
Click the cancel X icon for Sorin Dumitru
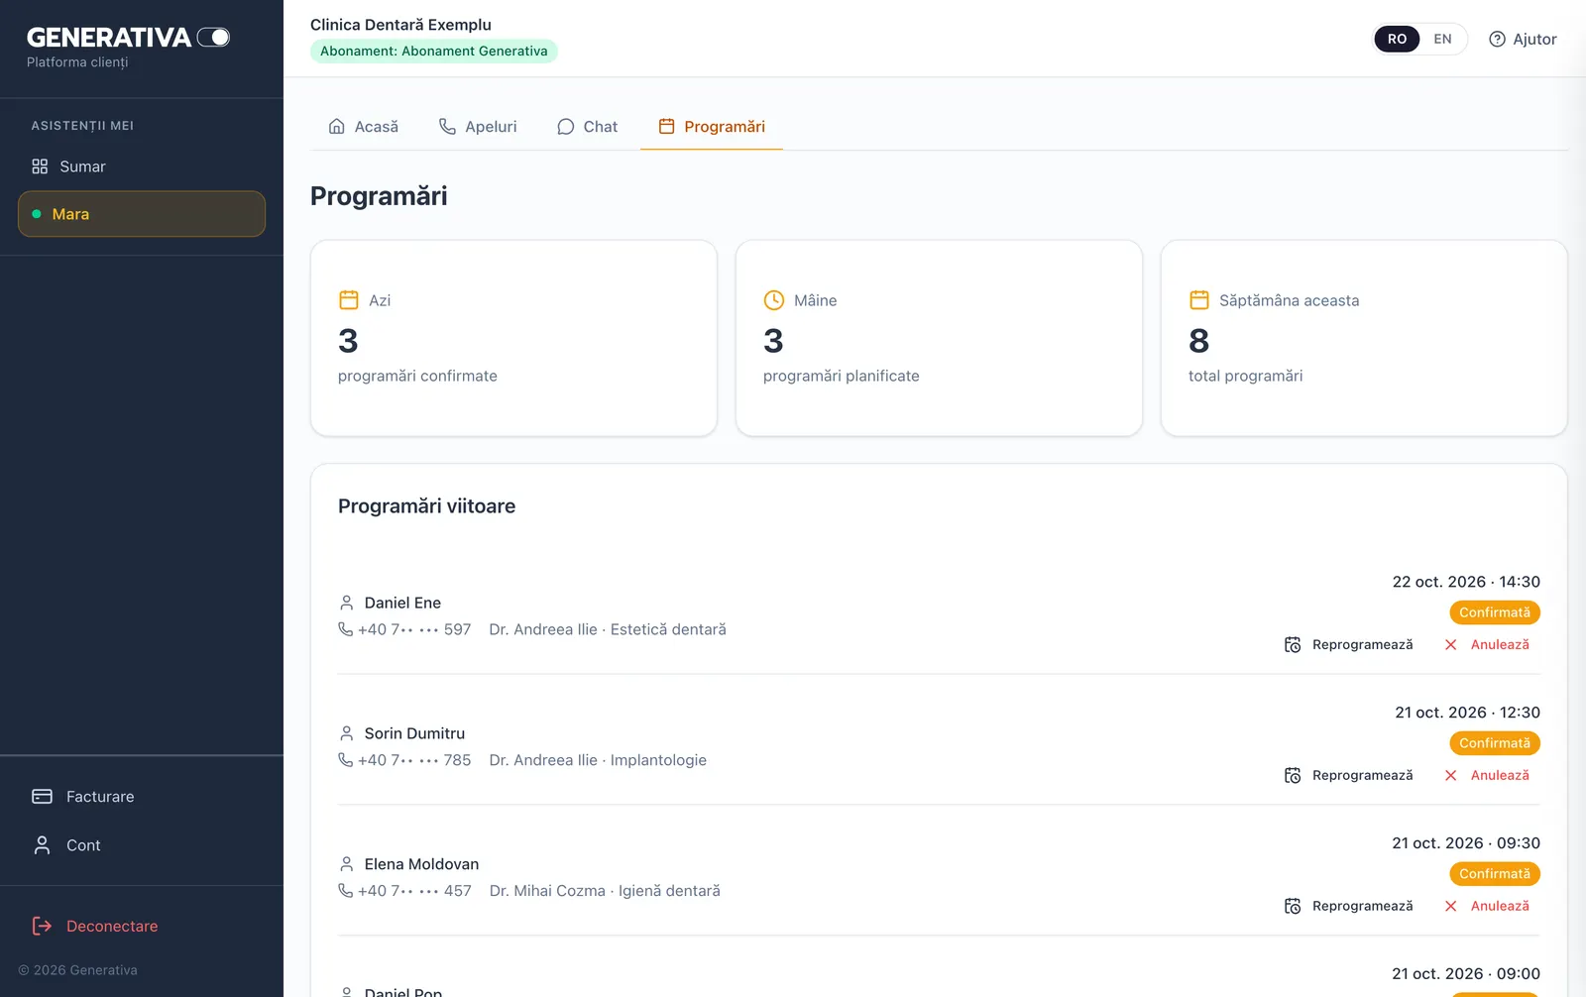pyautogui.click(x=1451, y=776)
